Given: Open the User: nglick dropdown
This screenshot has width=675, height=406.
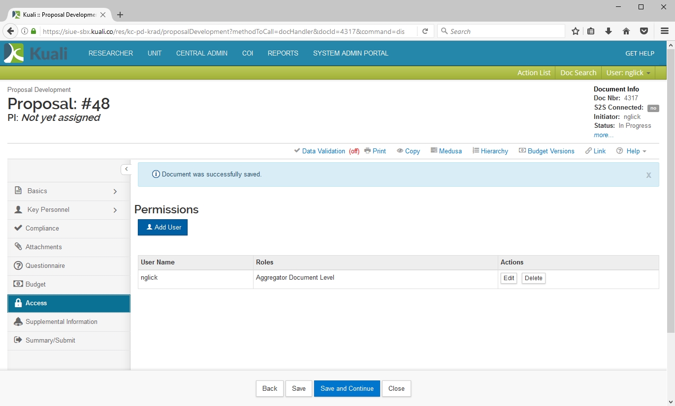Looking at the screenshot, I should (628, 73).
